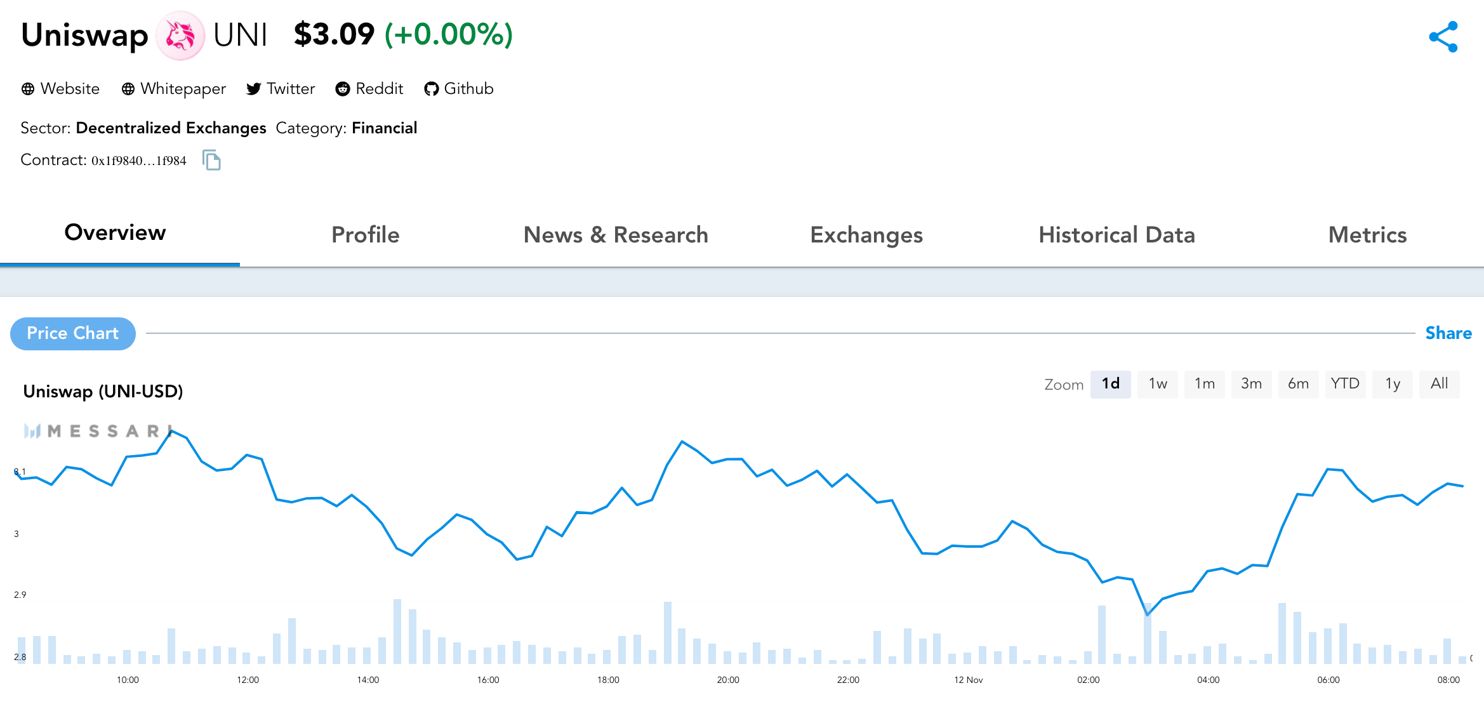This screenshot has width=1484, height=702.
Task: Click the tallest volume bar near 14:00
Action: coord(397,632)
